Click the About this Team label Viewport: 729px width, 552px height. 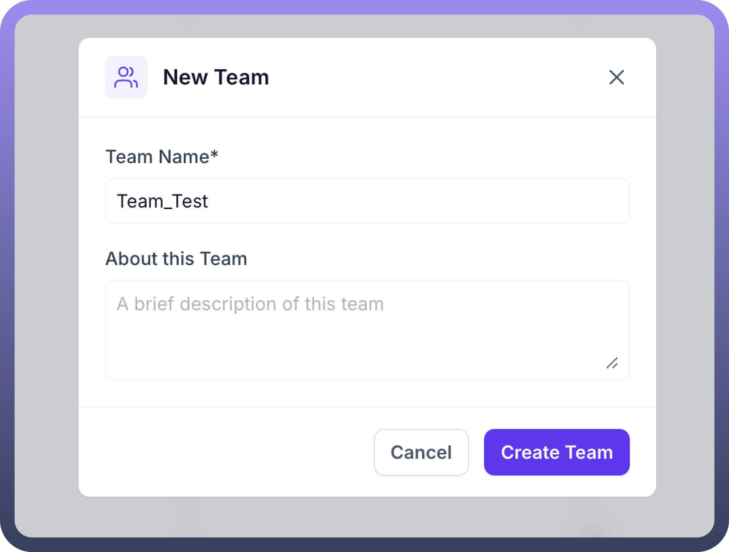click(x=176, y=259)
